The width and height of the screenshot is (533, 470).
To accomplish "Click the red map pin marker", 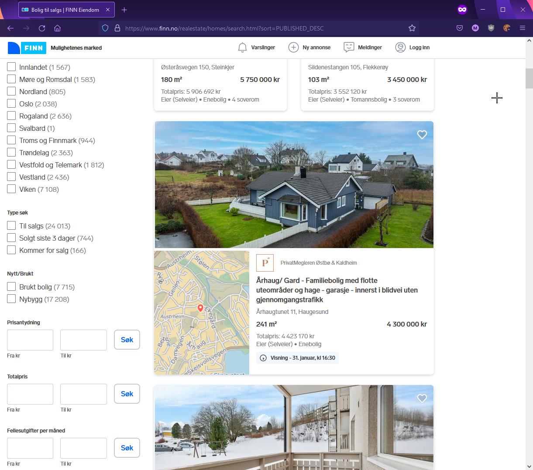I will pos(200,308).
